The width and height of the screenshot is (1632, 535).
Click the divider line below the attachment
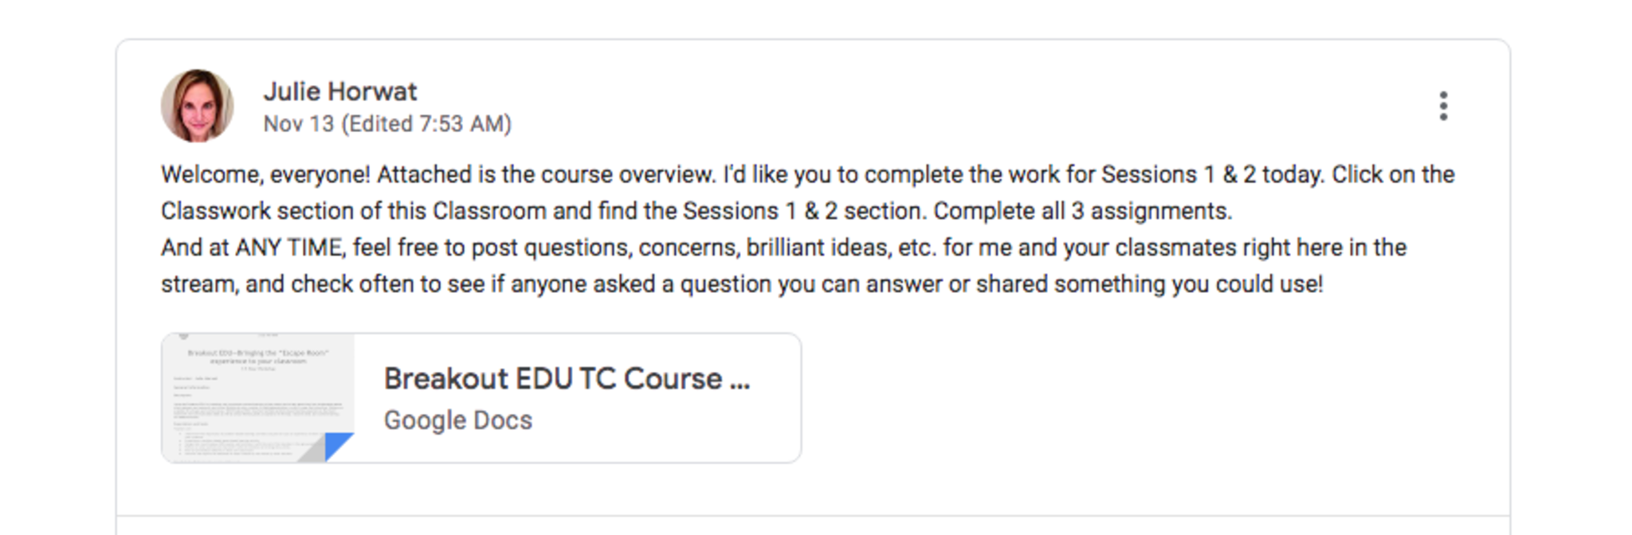813,515
